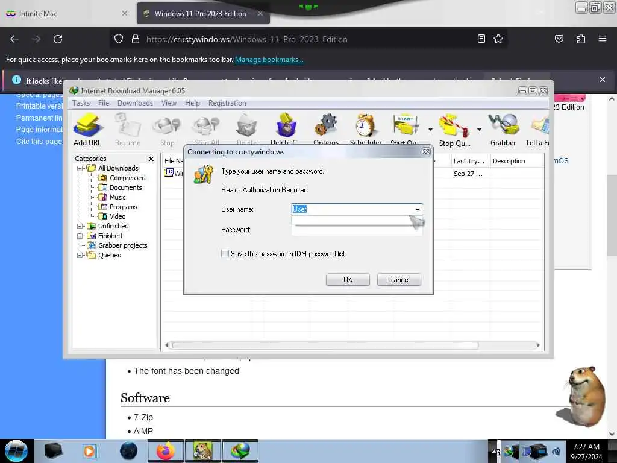617x463 pixels.
Task: Click the Manage bookmarks link
Action: [x=269, y=60]
